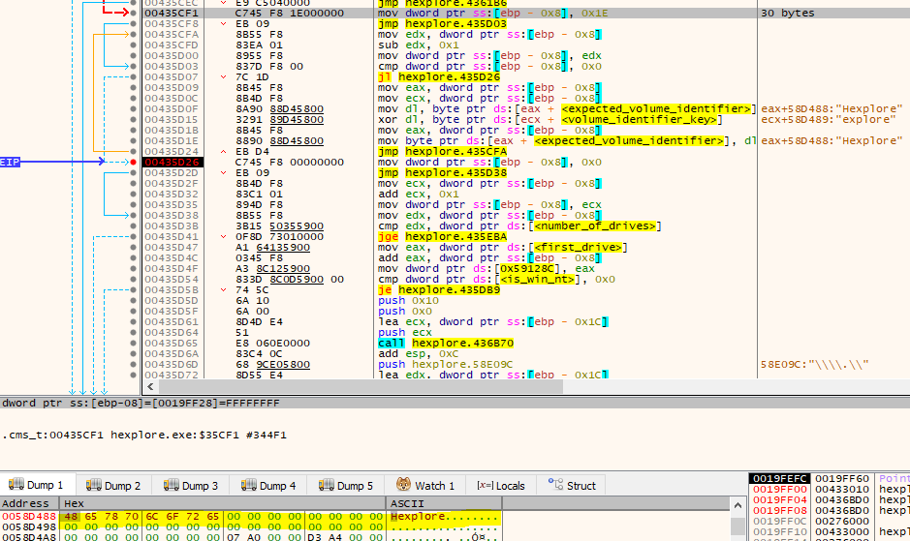Click underlined bytes 8C125900
This screenshot has width=910, height=541.
(283, 269)
